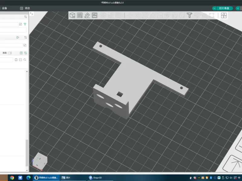Click the Add plate grid icon

pyautogui.click(x=80, y=15)
